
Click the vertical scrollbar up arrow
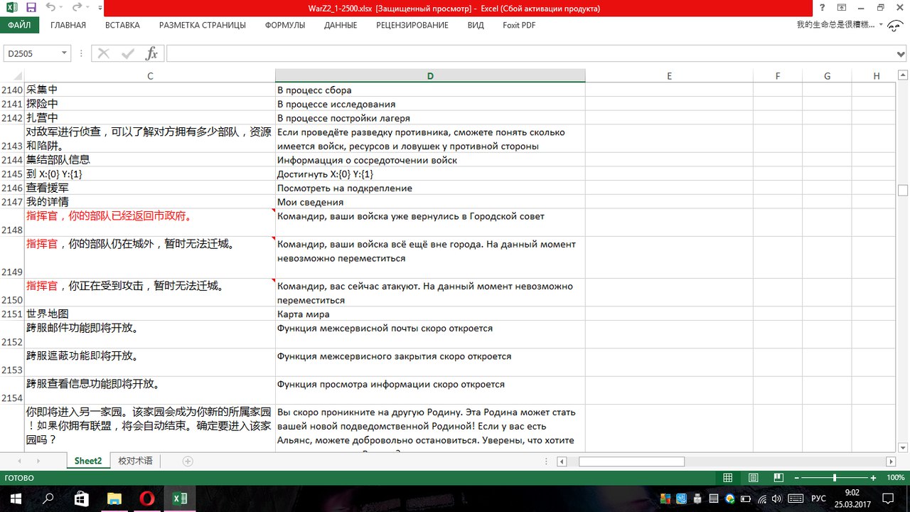click(x=903, y=74)
